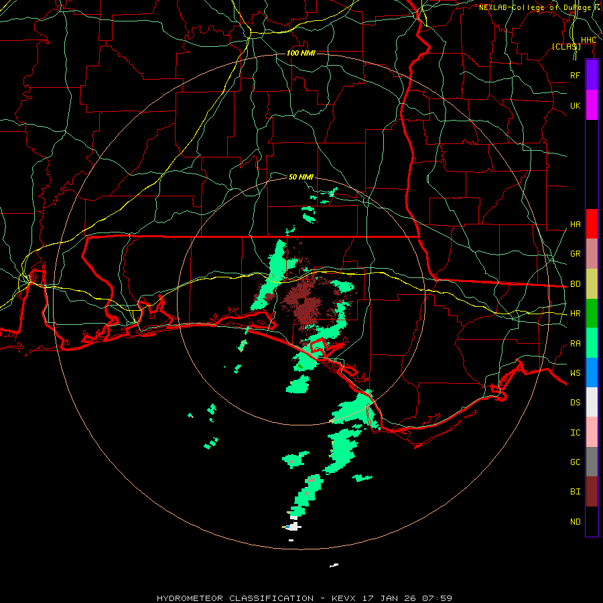Viewport: 603px width, 603px height.
Task: Click the brown BI legend swatch
Action: (x=592, y=492)
